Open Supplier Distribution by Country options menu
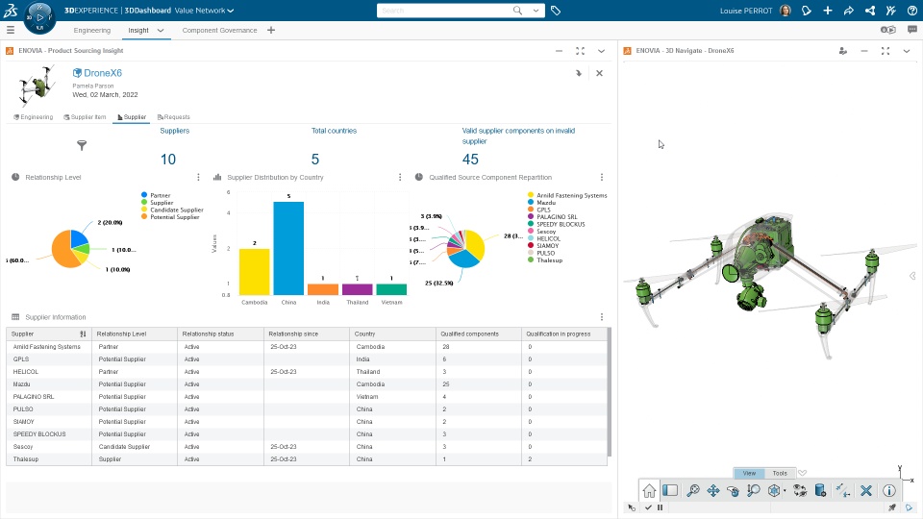The height and width of the screenshot is (519, 923). click(x=400, y=177)
